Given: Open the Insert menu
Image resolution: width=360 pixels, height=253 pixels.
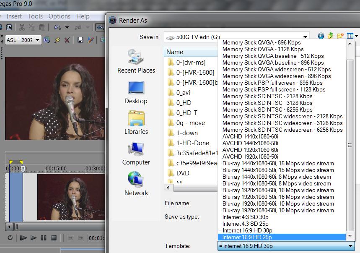Looking at the screenshot, I should tap(14, 16).
